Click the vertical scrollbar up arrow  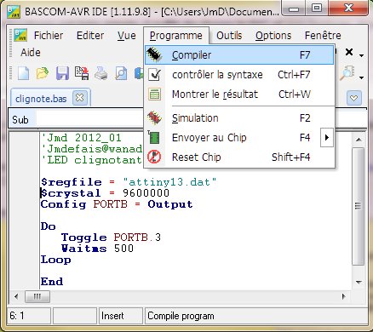359,140
